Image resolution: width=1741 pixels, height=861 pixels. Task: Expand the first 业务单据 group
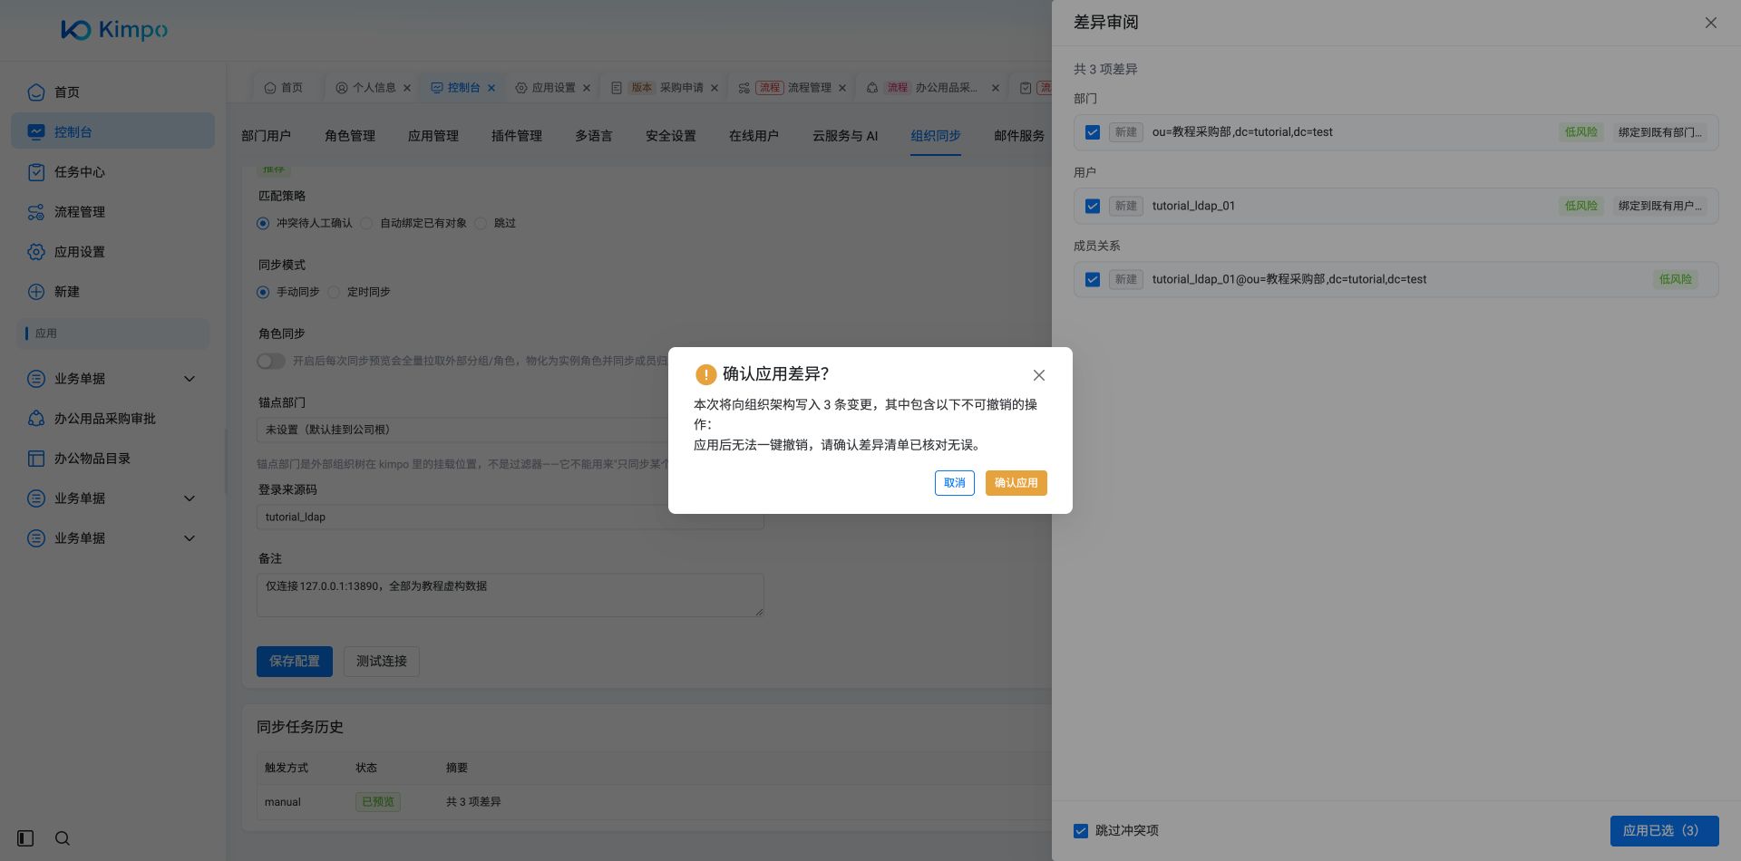coord(190,379)
